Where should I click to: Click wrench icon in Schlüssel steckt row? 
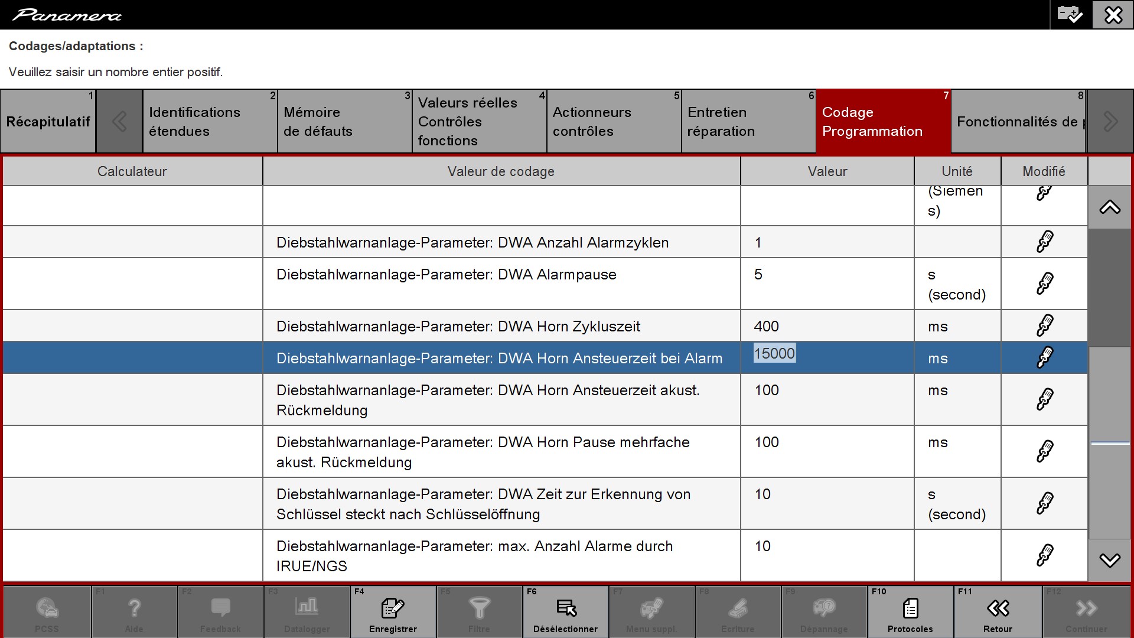[x=1045, y=503]
